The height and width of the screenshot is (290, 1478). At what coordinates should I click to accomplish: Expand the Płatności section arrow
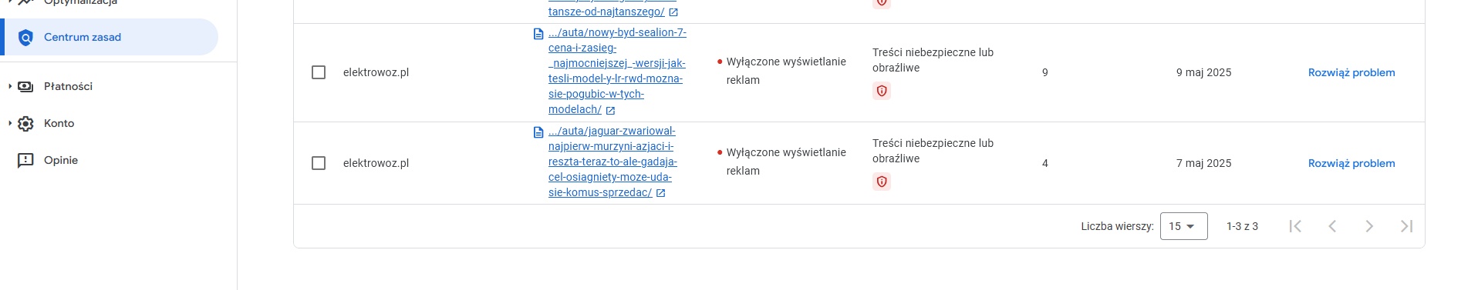(9, 86)
